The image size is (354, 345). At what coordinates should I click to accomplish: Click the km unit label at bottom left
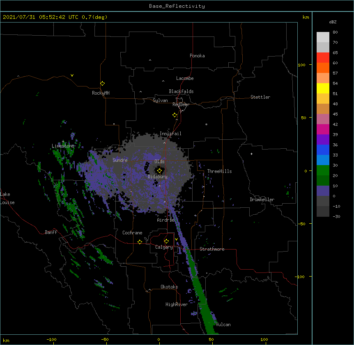(6, 340)
